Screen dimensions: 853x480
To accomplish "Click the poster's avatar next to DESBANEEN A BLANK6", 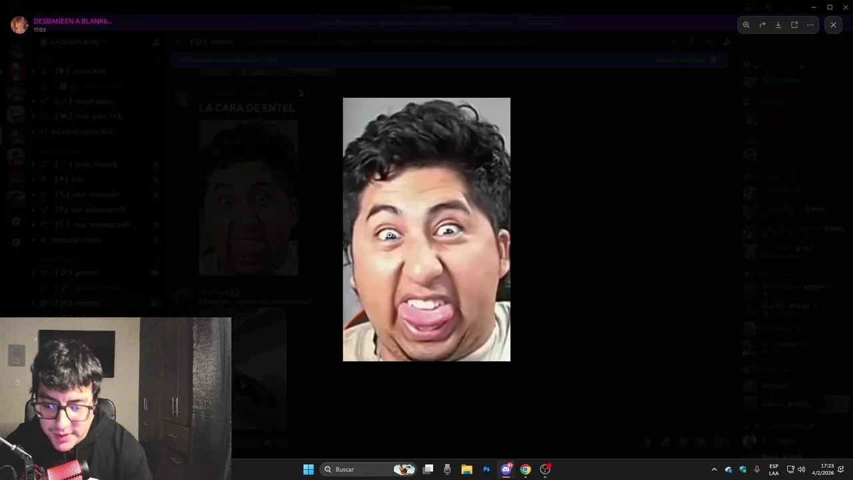I will pyautogui.click(x=19, y=25).
